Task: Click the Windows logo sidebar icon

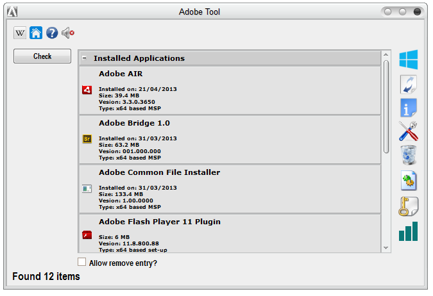Action: (x=409, y=60)
